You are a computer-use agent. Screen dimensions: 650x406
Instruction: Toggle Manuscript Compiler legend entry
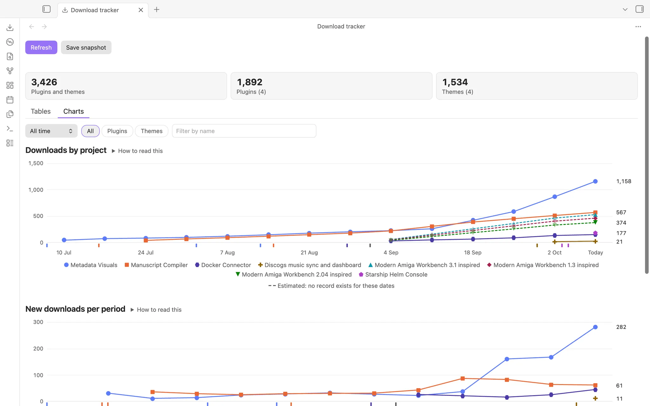tap(156, 265)
